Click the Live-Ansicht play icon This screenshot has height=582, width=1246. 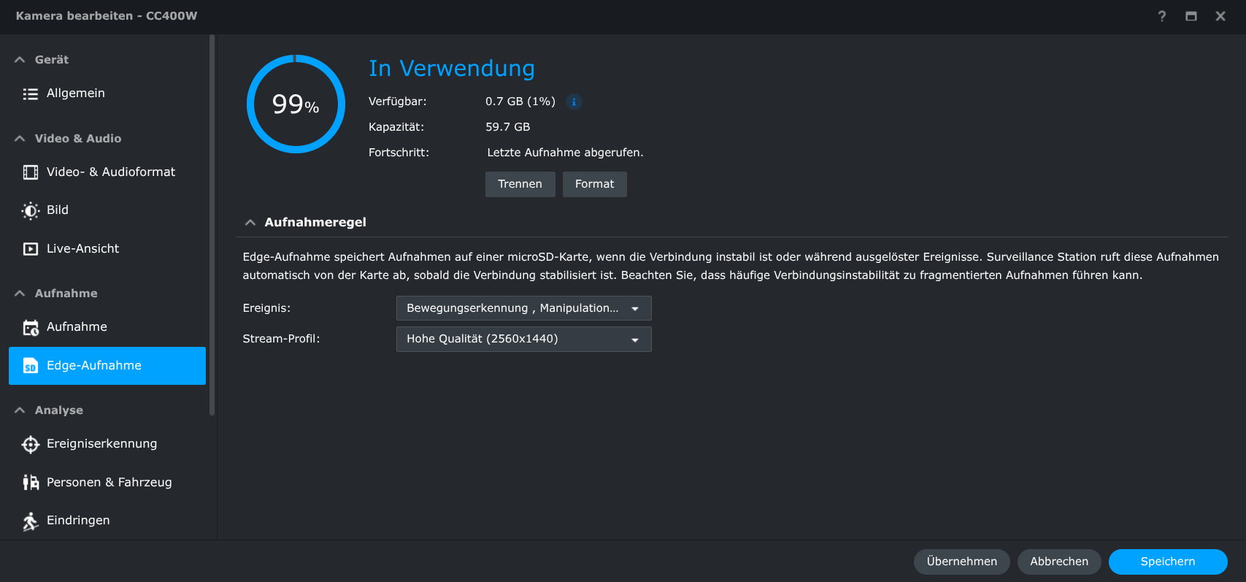pos(30,249)
